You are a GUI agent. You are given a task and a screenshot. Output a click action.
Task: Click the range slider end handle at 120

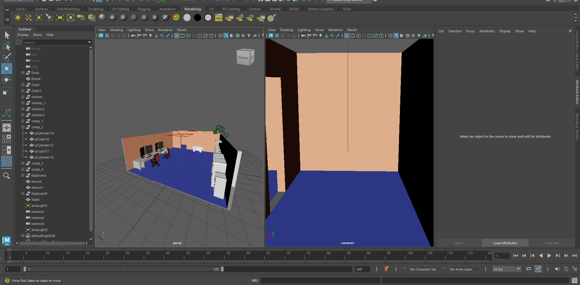(222, 269)
